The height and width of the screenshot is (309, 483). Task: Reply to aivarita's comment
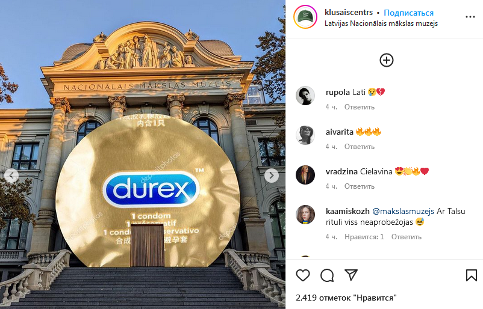click(x=360, y=147)
